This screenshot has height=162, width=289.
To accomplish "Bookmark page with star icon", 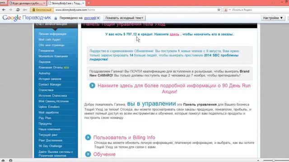I will coord(219,10).
